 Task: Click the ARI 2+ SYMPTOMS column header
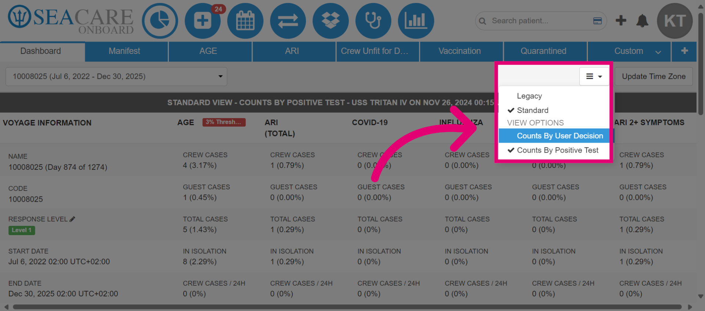point(649,122)
